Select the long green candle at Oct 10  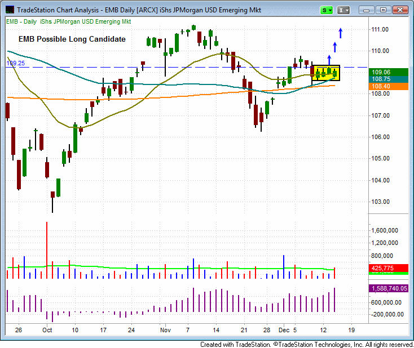click(x=75, y=139)
